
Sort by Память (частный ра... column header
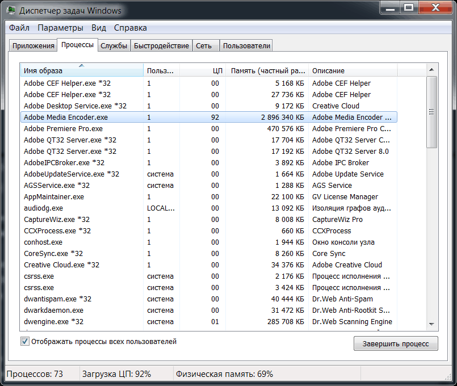pos(267,70)
